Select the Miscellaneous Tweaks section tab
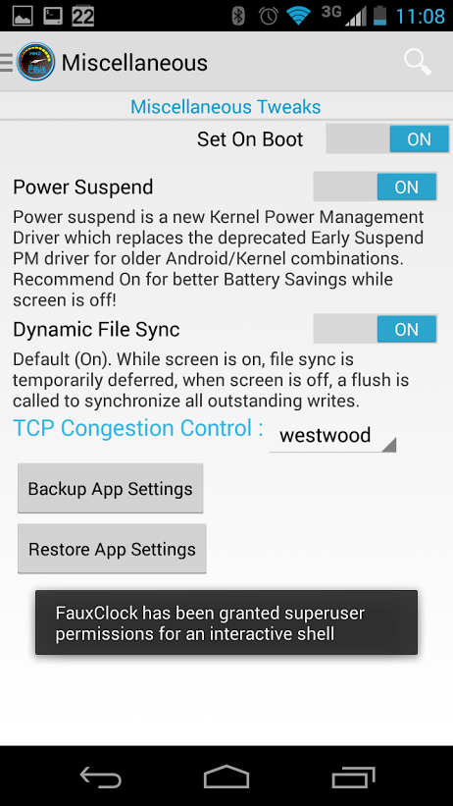 226,106
